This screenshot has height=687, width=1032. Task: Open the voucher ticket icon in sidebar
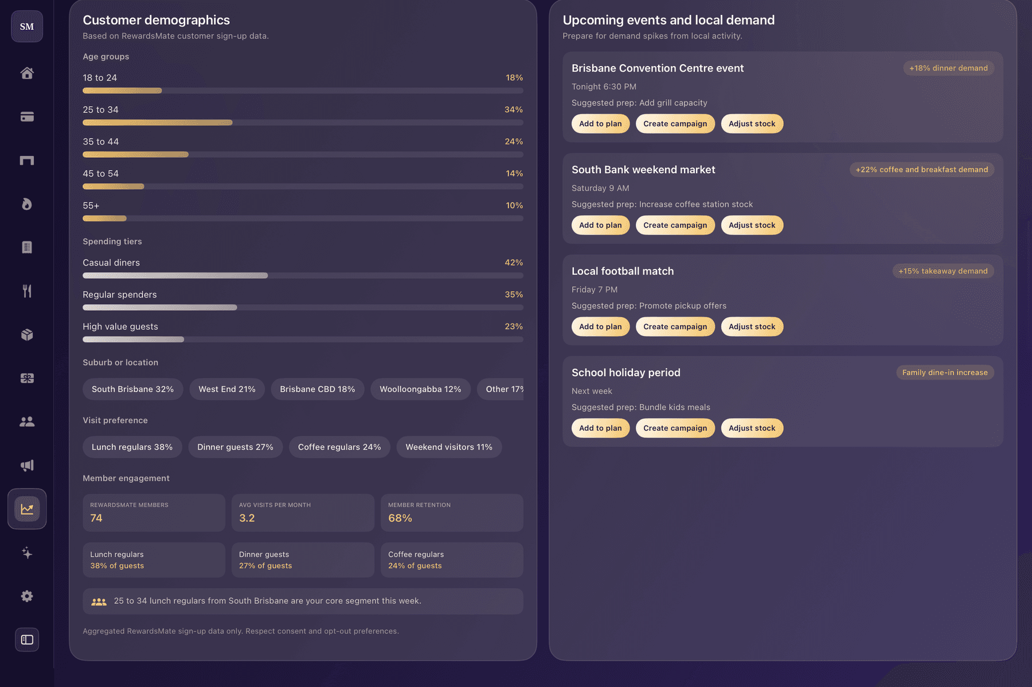[27, 378]
